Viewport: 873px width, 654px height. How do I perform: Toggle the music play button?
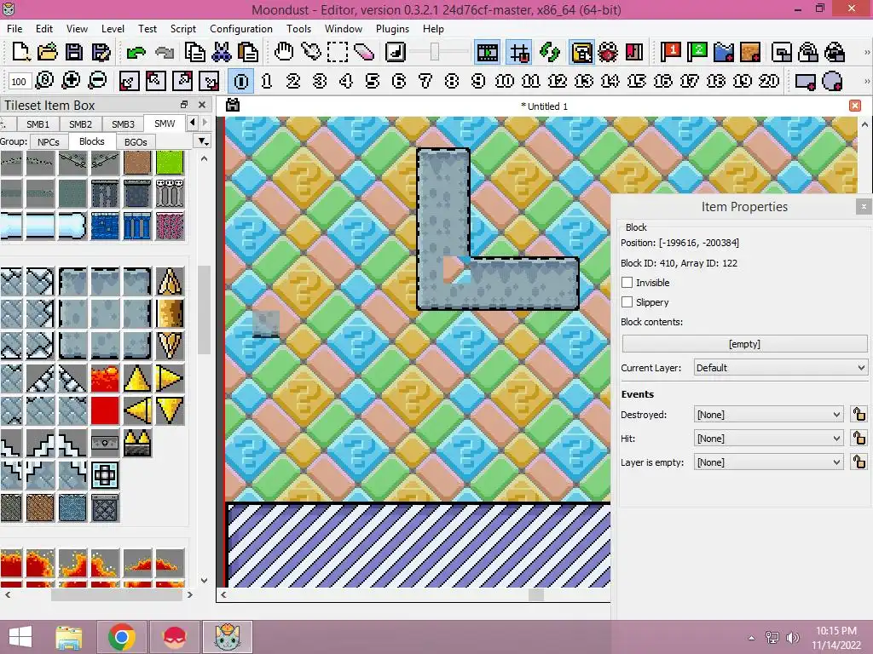pyautogui.click(x=396, y=52)
